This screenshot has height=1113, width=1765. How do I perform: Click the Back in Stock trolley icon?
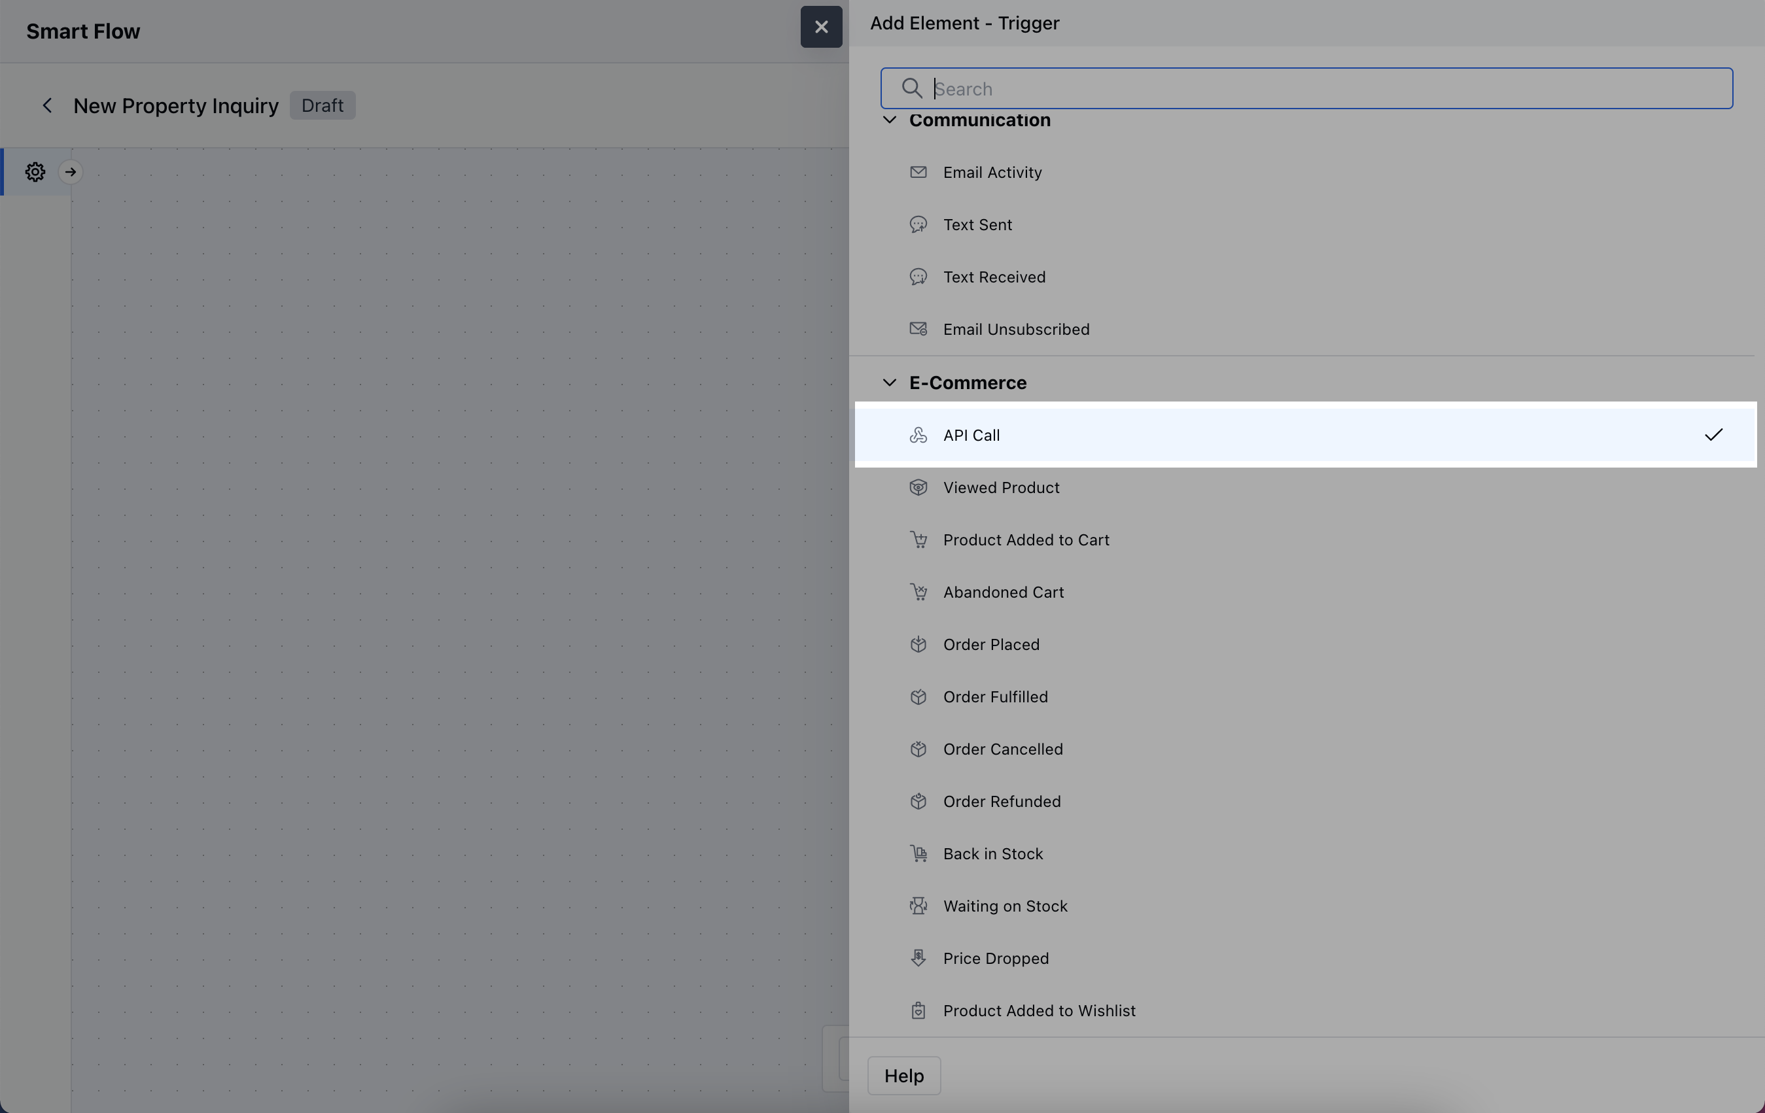[x=918, y=853]
